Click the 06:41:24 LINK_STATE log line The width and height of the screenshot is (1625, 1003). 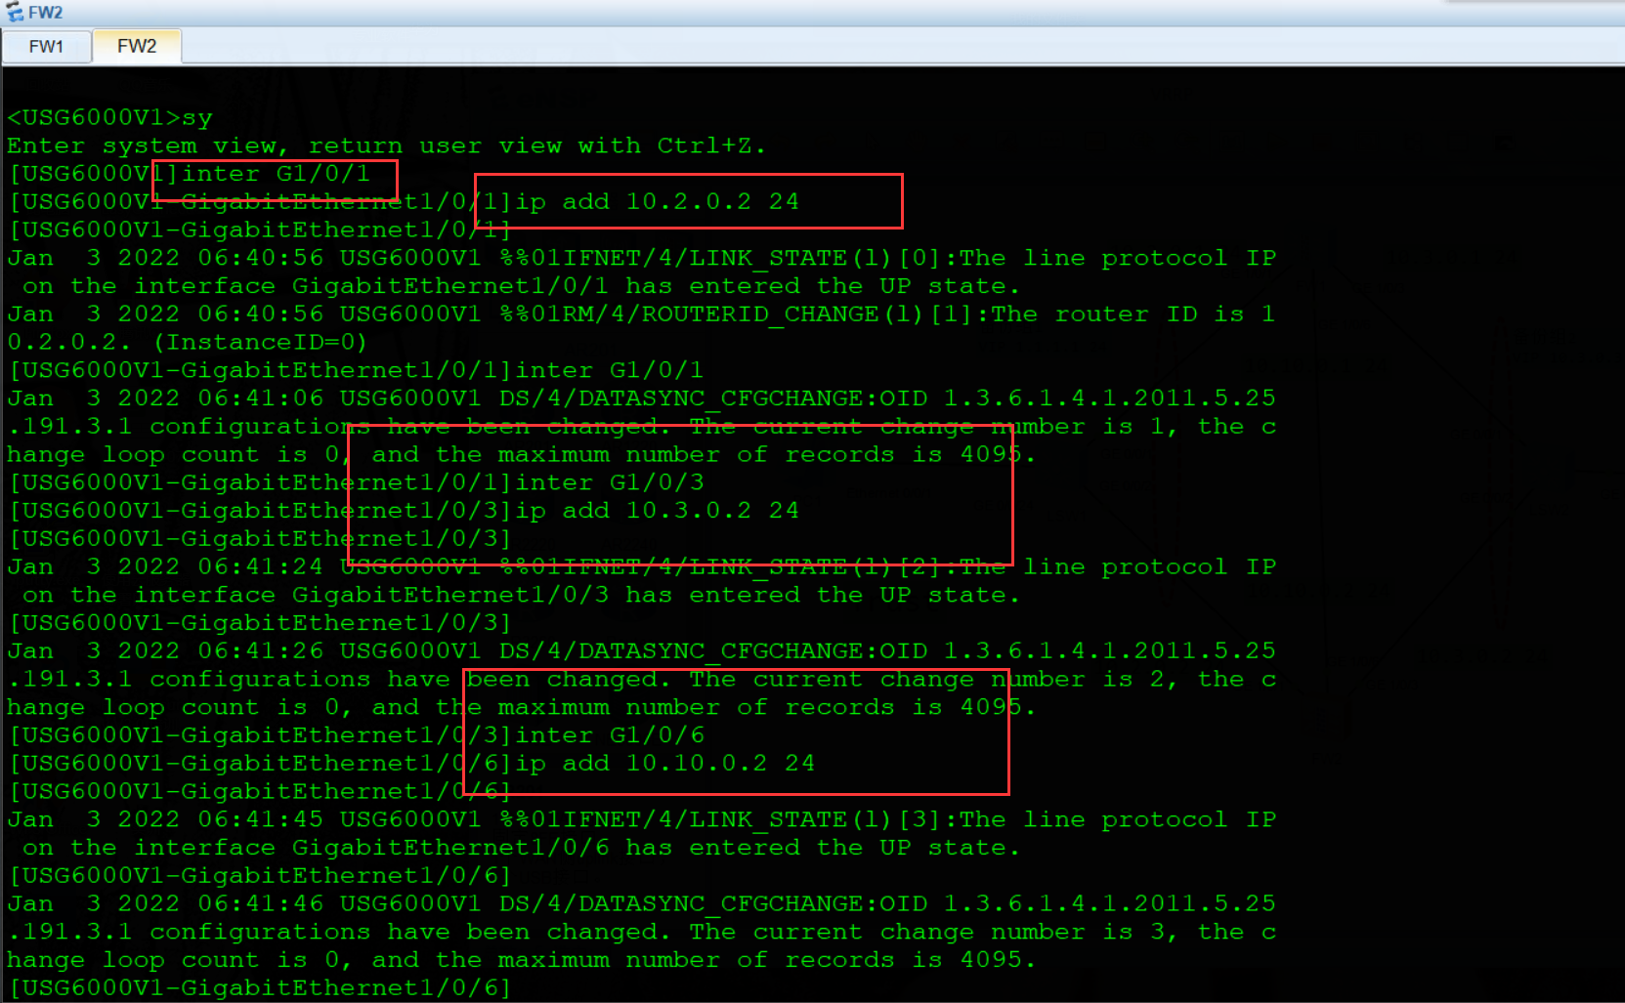642,567
